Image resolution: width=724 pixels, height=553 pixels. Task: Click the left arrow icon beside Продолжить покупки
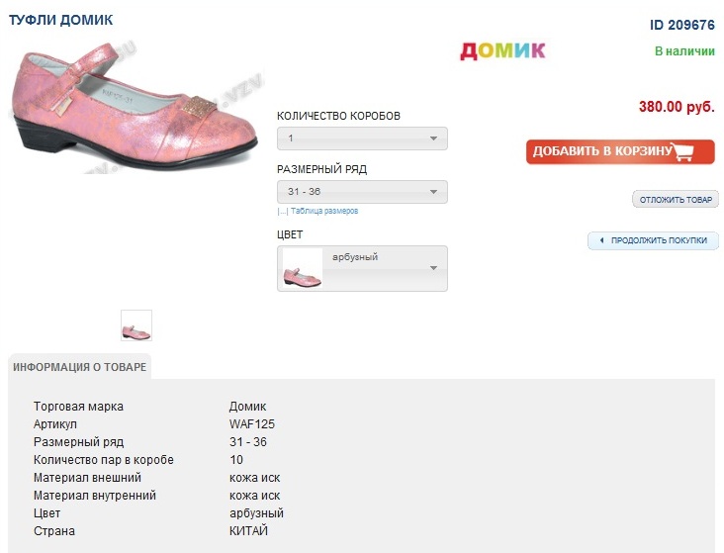coord(600,240)
